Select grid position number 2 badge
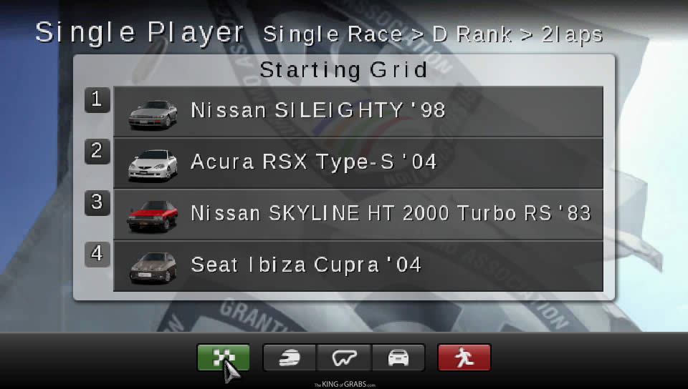 click(97, 152)
